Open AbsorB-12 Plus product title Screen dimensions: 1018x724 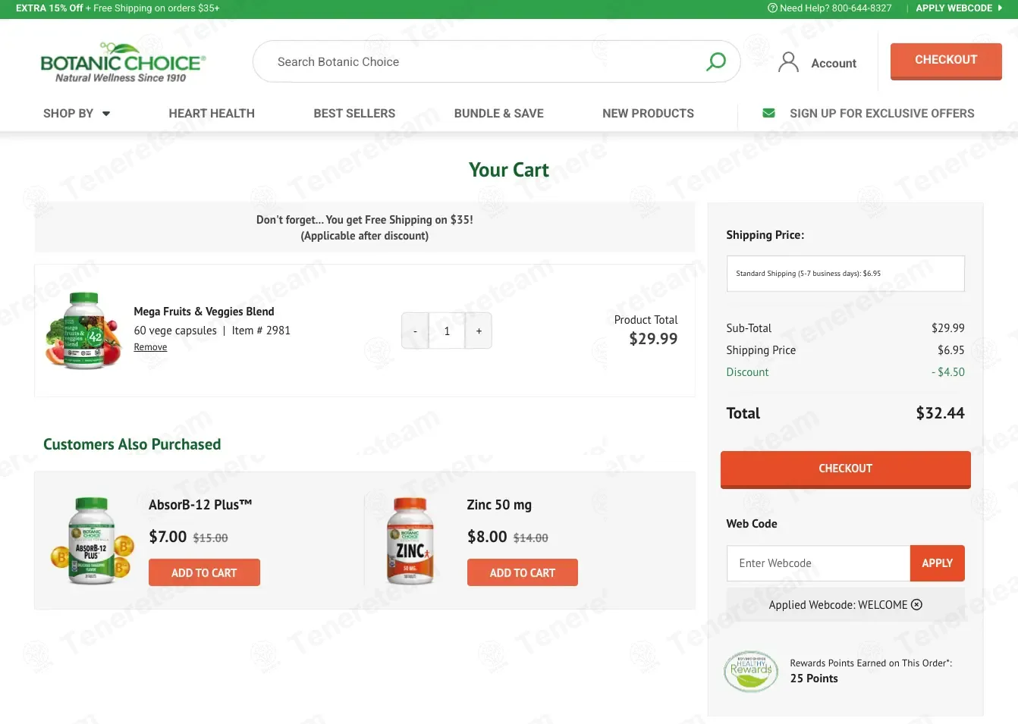200,505
